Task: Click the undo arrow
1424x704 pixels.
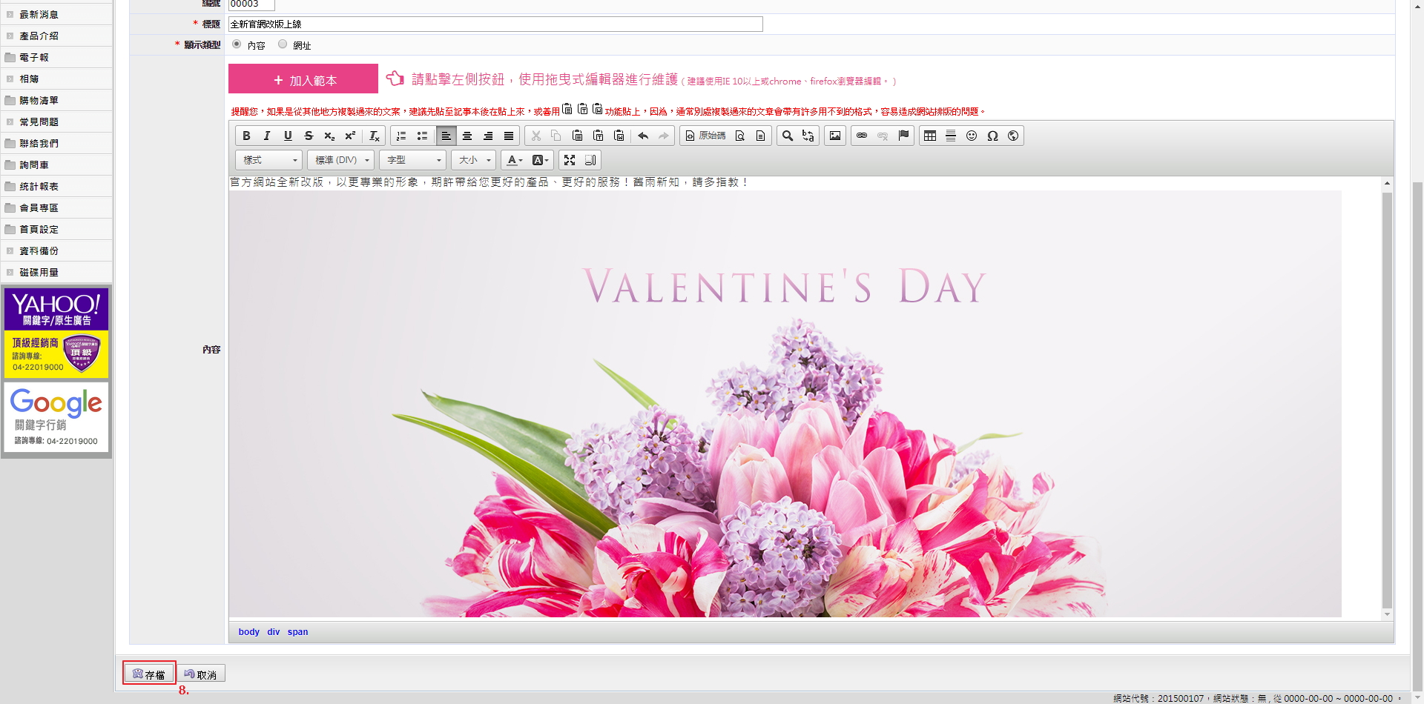Action: click(x=643, y=136)
